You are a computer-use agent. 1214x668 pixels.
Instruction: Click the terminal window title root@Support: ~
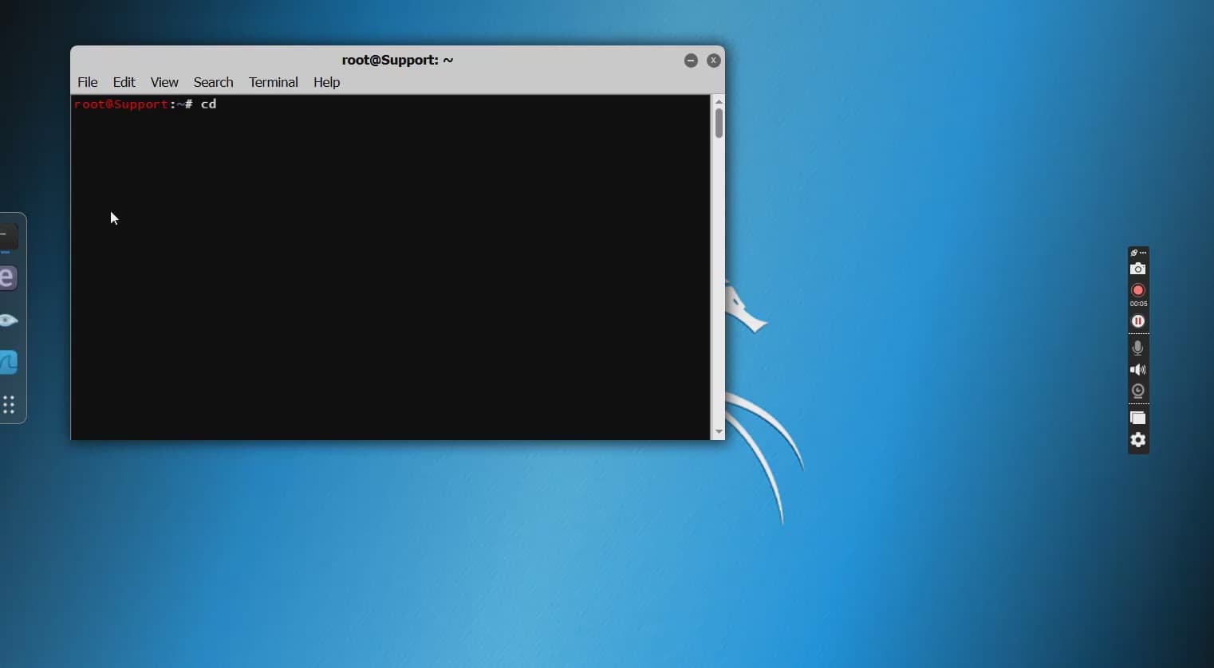(397, 60)
